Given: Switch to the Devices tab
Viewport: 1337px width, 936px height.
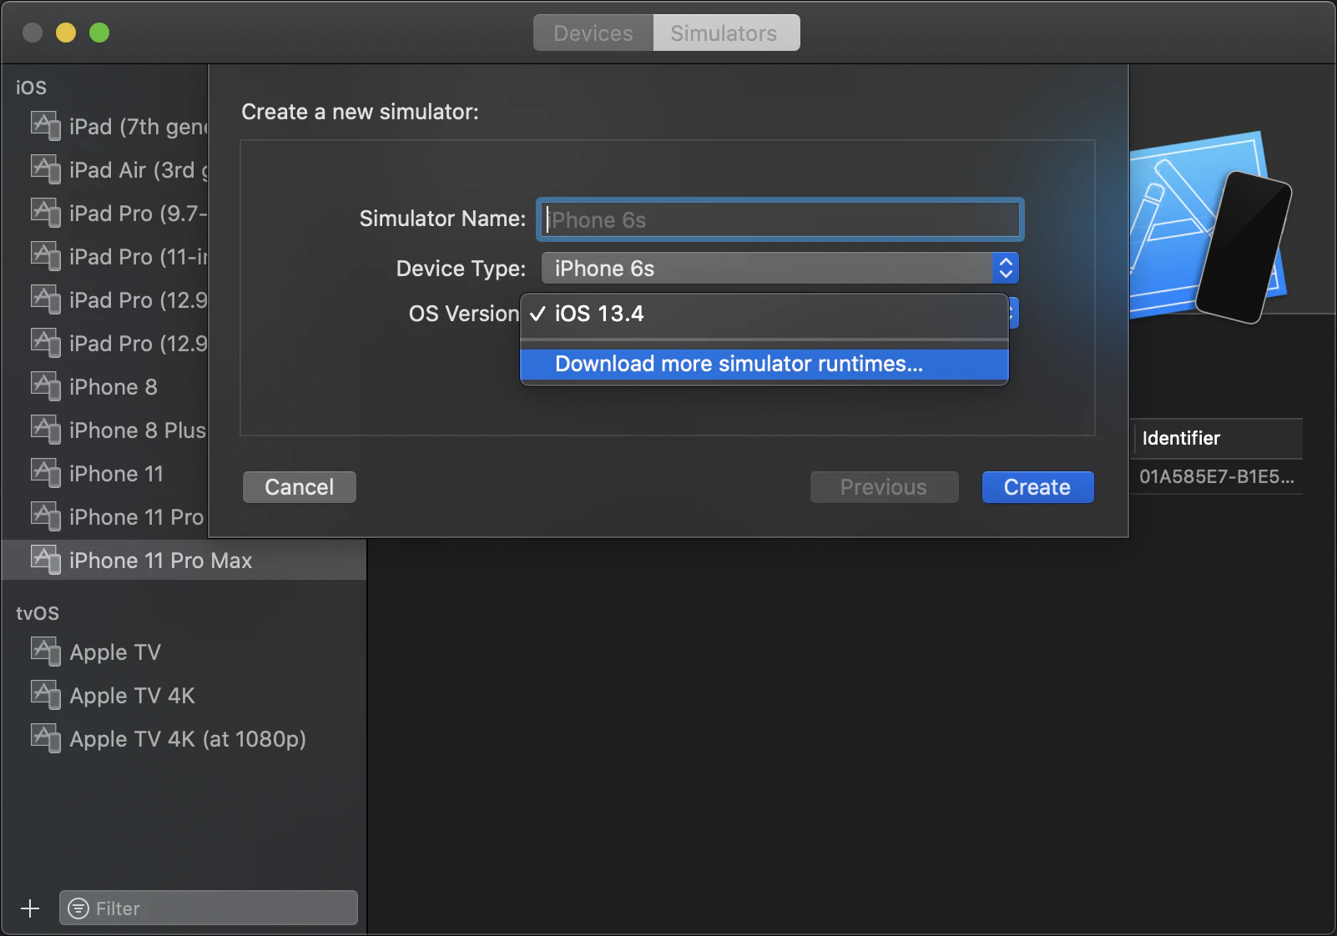Looking at the screenshot, I should (x=593, y=33).
